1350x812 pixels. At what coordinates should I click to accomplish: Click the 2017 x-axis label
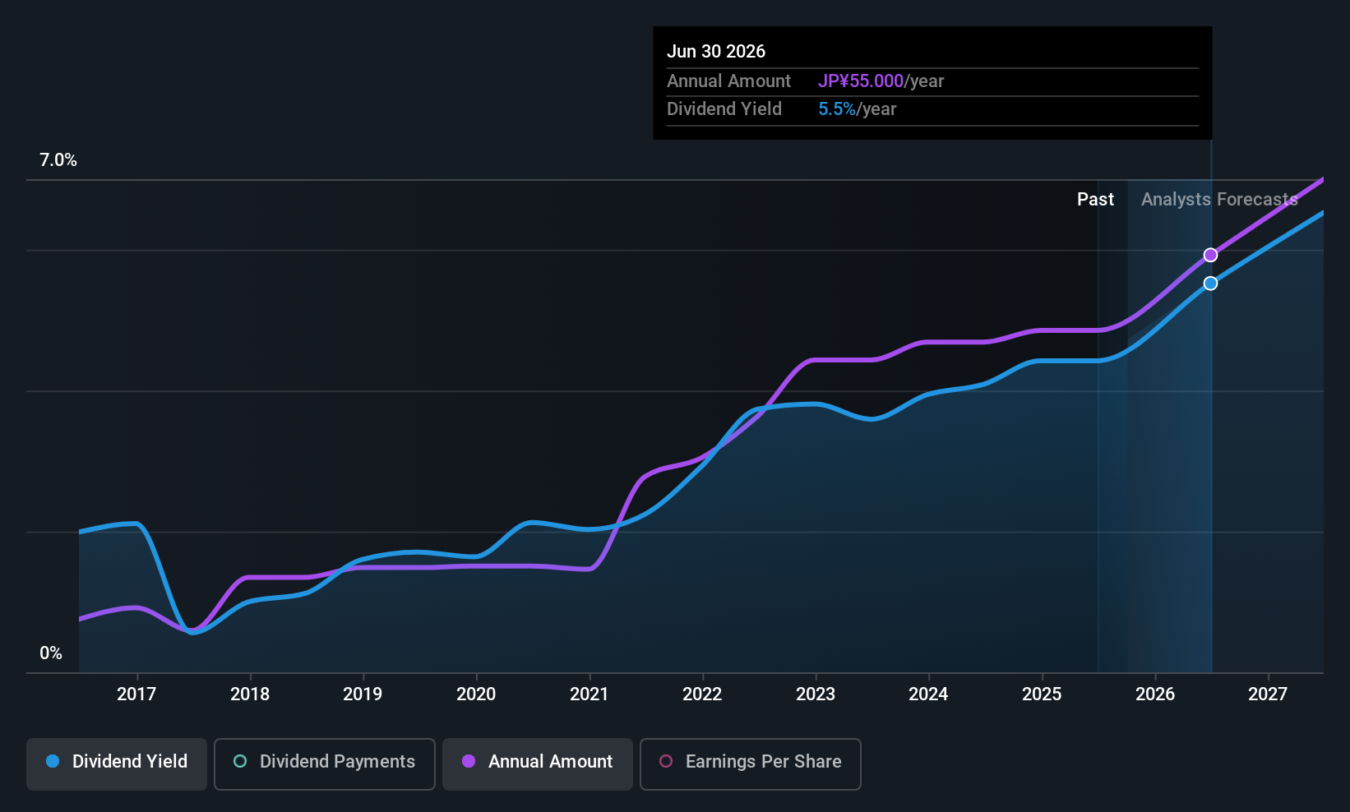click(x=136, y=694)
